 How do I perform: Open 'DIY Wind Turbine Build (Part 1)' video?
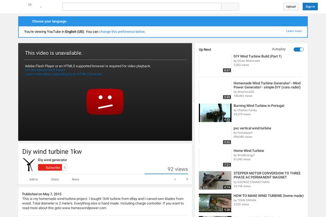pyautogui.click(x=258, y=56)
